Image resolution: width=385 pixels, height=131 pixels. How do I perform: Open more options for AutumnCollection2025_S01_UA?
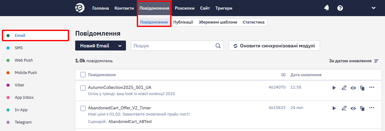pyautogui.click(x=372, y=87)
